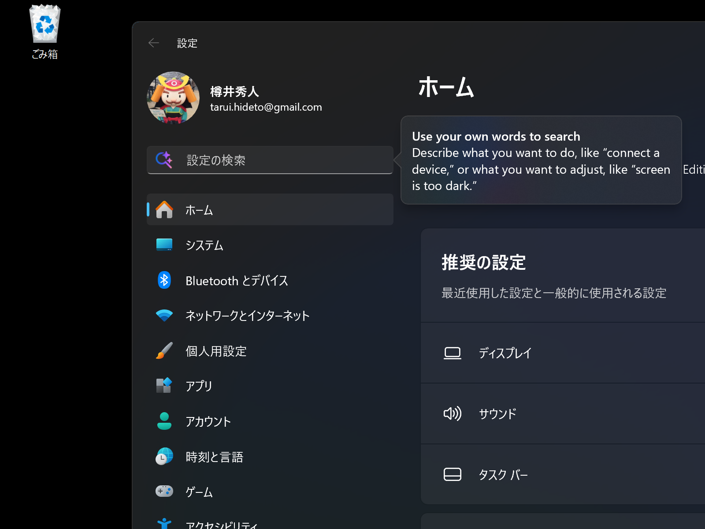Click the speaker icon next to サウンド
The image size is (705, 529).
point(453,414)
